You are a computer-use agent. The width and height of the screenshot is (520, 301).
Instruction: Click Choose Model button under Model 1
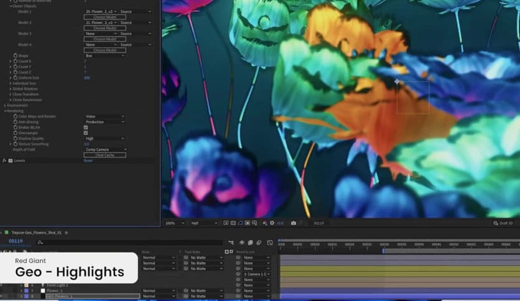(104, 17)
